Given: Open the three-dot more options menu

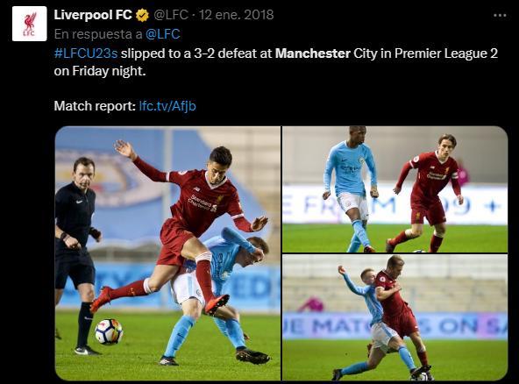Looking at the screenshot, I should click(500, 15).
